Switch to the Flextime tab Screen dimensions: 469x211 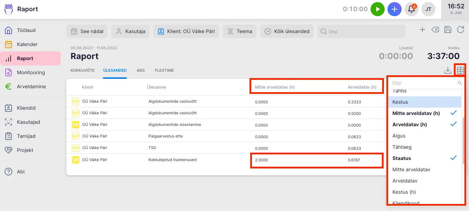pyautogui.click(x=164, y=70)
